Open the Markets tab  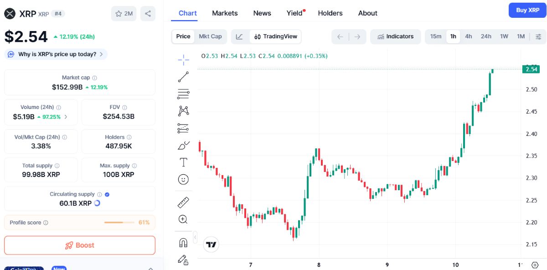(225, 13)
